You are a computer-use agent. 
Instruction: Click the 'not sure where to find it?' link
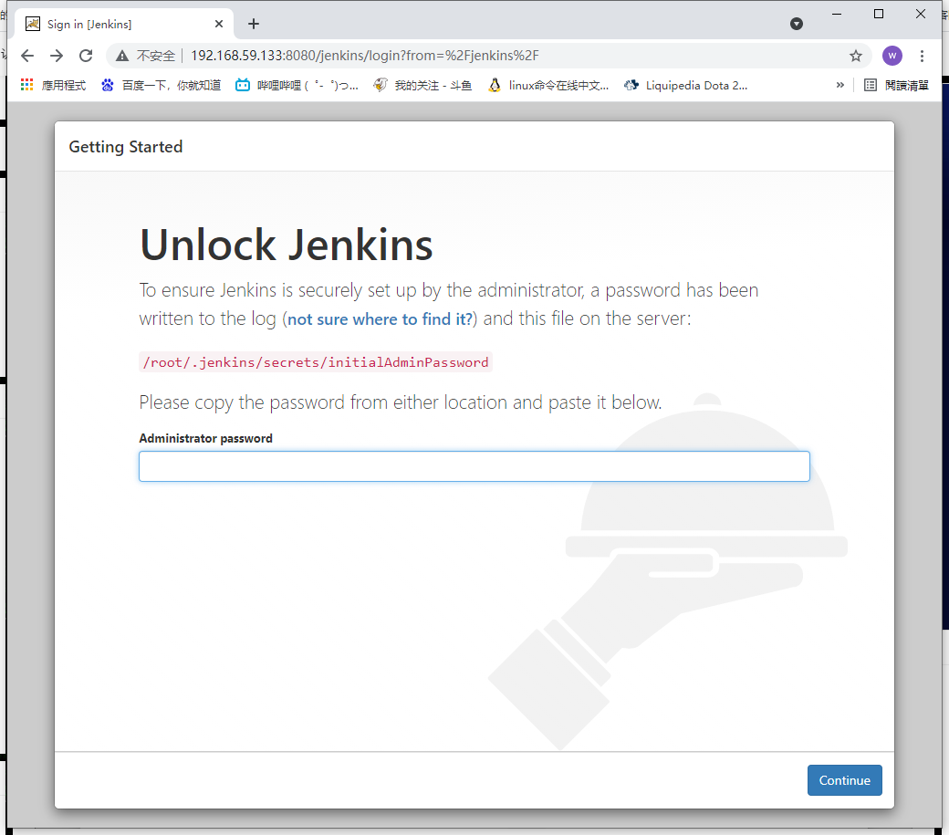[x=380, y=318]
